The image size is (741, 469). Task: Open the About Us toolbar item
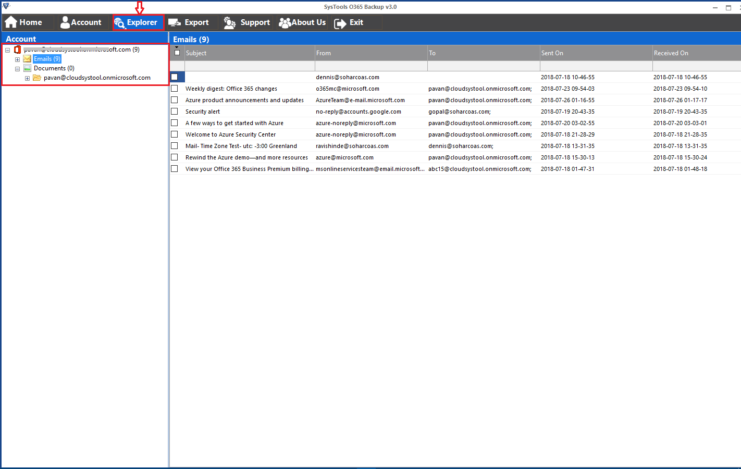click(x=302, y=22)
